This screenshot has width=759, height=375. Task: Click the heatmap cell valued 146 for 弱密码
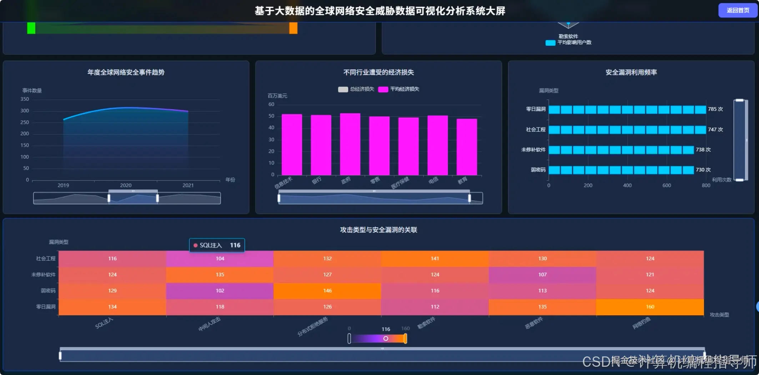click(327, 290)
